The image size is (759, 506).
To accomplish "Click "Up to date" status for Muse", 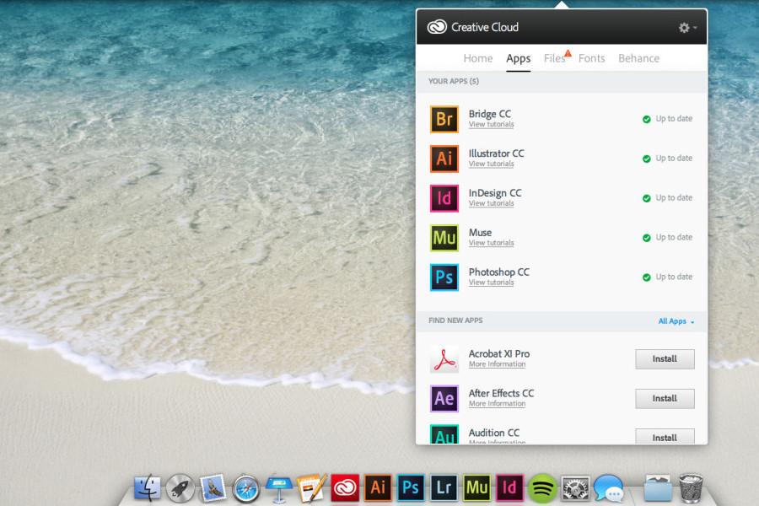I will coord(674,237).
